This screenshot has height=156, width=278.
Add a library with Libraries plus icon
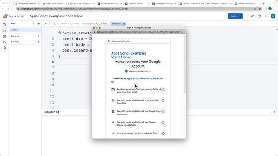(x=39, y=36)
